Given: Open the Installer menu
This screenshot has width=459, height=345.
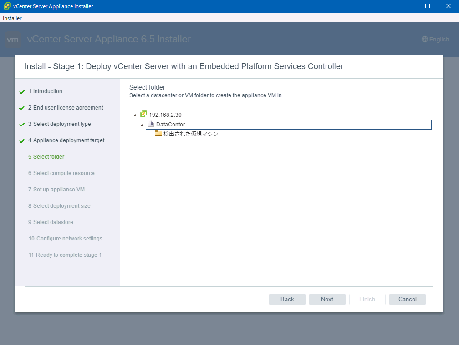Looking at the screenshot, I should 12,18.
